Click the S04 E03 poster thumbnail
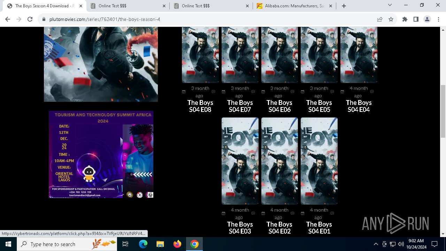The height and width of the screenshot is (251, 446). tap(240, 161)
